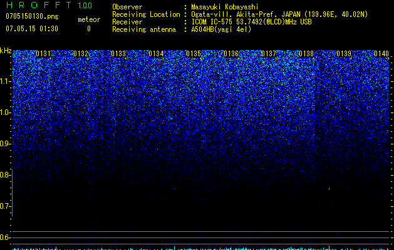This screenshot has width=394, height=250.
Task: Select antenna text A504HB(yagi 4el)
Action: [x=221, y=29]
